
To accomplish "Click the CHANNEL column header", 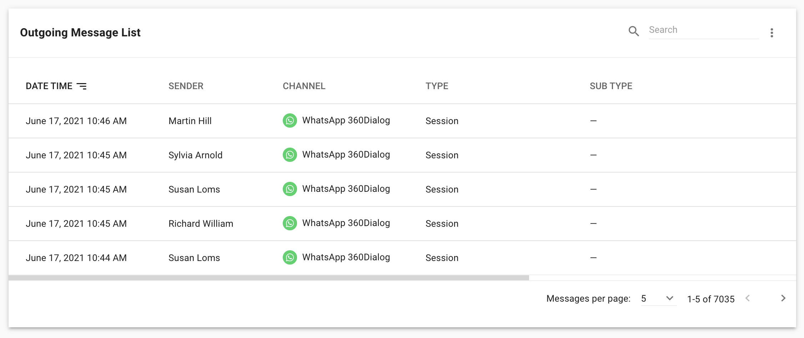I will point(304,86).
